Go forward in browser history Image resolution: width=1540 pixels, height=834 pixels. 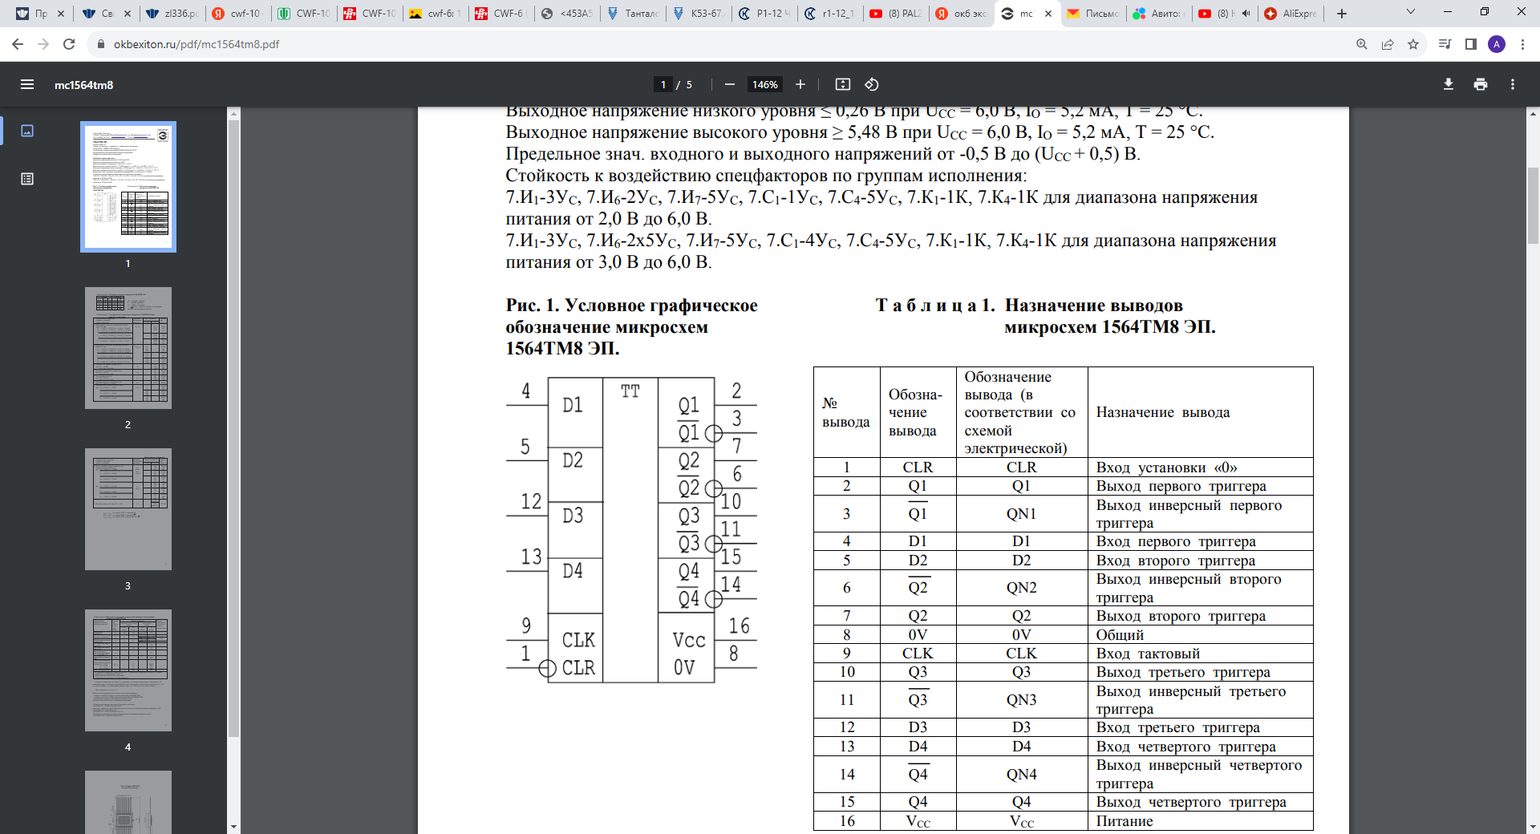[x=43, y=44]
